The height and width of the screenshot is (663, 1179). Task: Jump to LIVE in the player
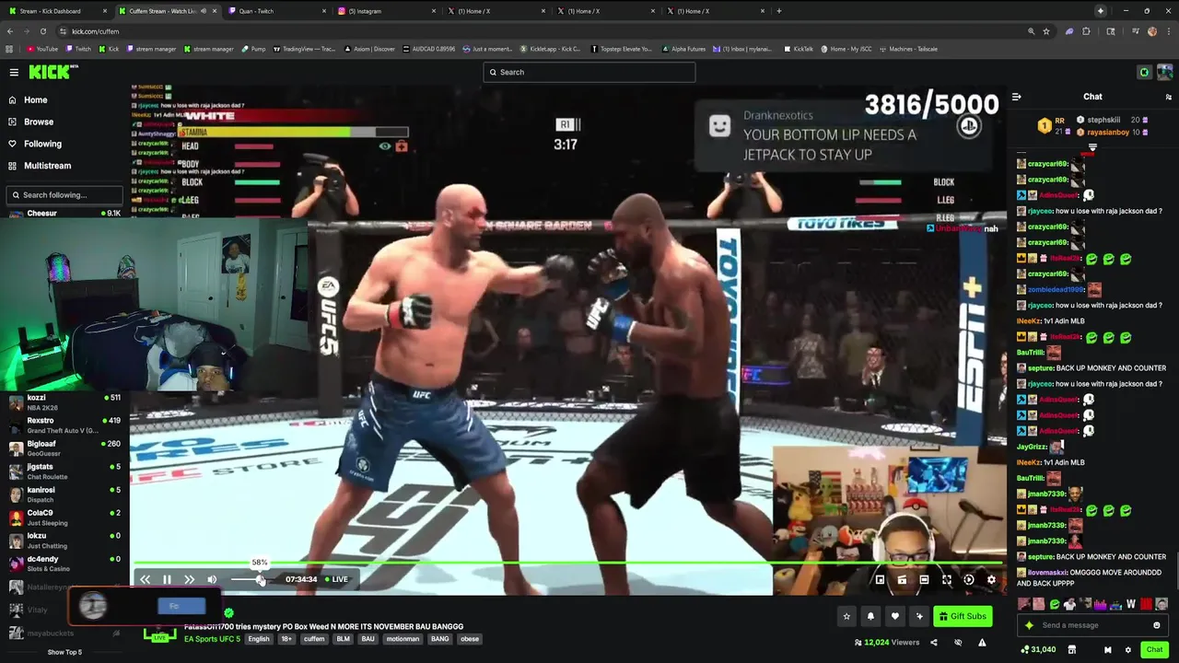tap(336, 579)
